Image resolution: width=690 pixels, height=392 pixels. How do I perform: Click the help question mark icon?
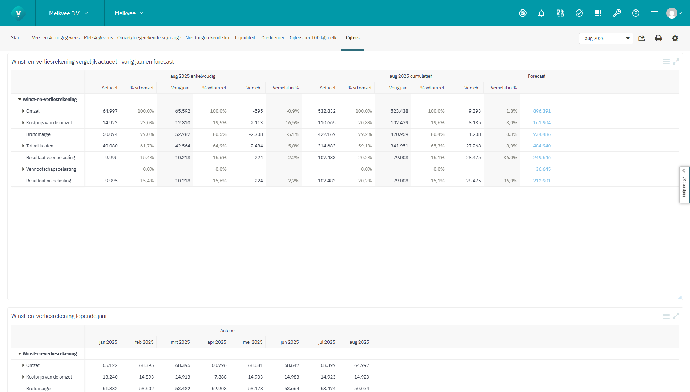635,13
